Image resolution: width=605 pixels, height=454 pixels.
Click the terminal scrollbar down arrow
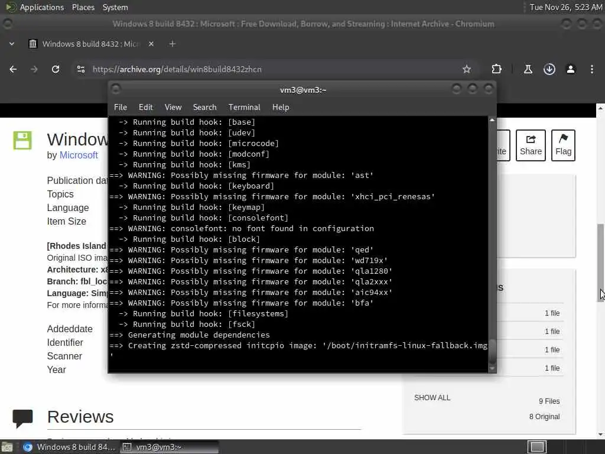[492, 369]
